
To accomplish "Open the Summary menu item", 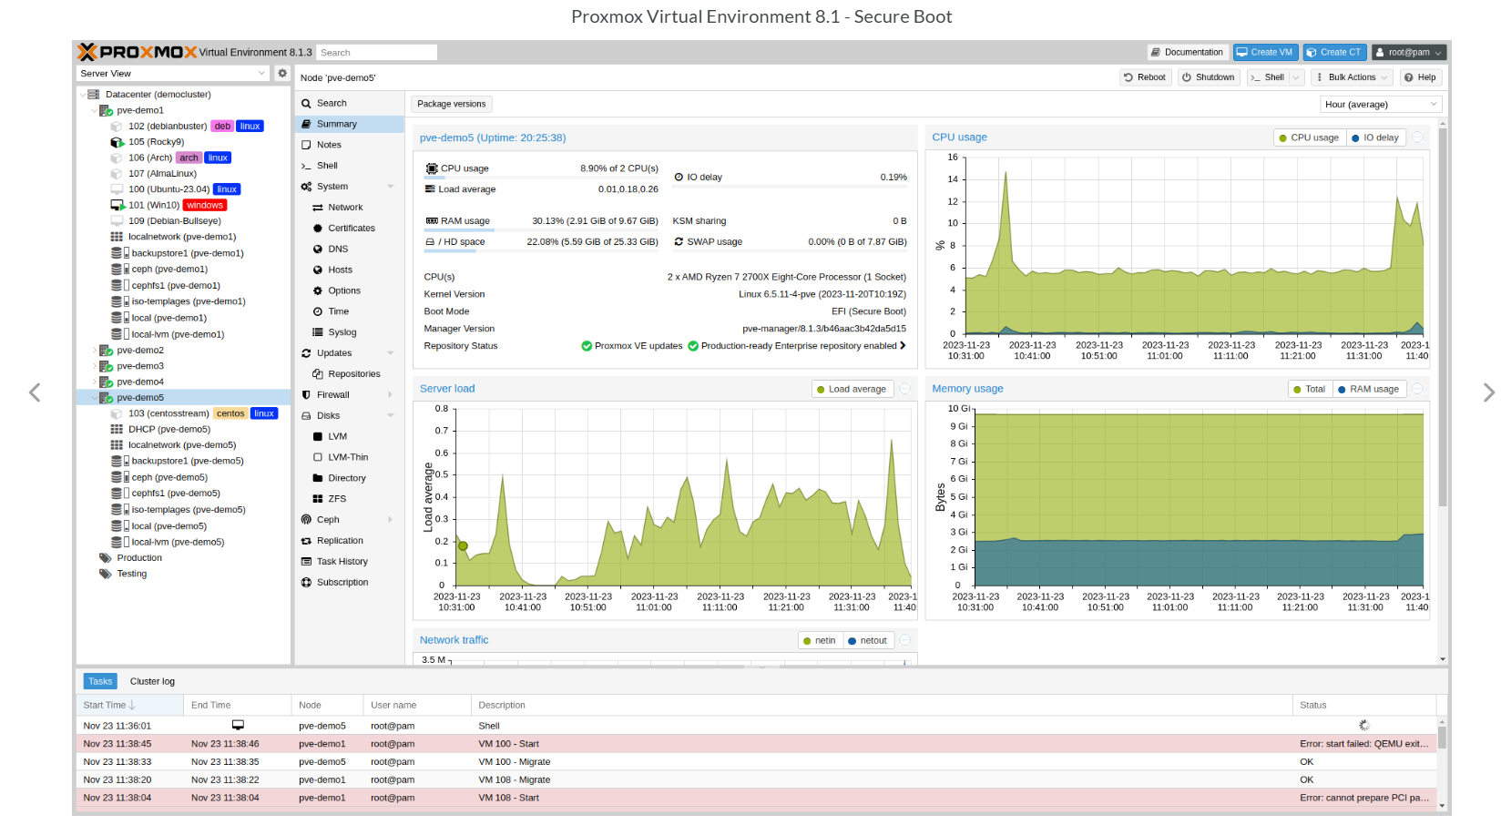I will pyautogui.click(x=349, y=124).
